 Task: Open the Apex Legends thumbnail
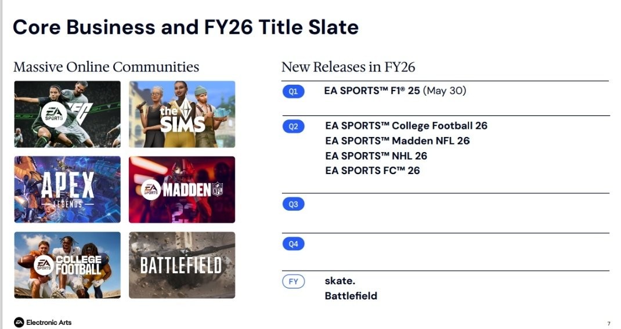67,189
